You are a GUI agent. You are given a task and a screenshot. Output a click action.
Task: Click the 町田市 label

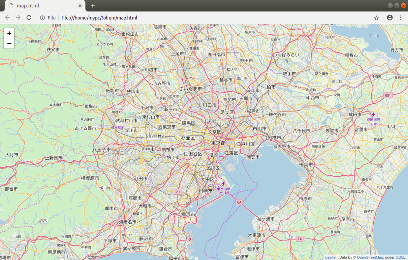coord(140,178)
